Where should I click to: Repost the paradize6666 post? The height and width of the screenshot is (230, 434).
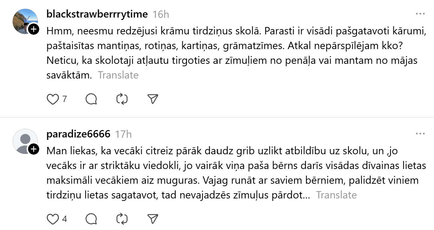(122, 219)
